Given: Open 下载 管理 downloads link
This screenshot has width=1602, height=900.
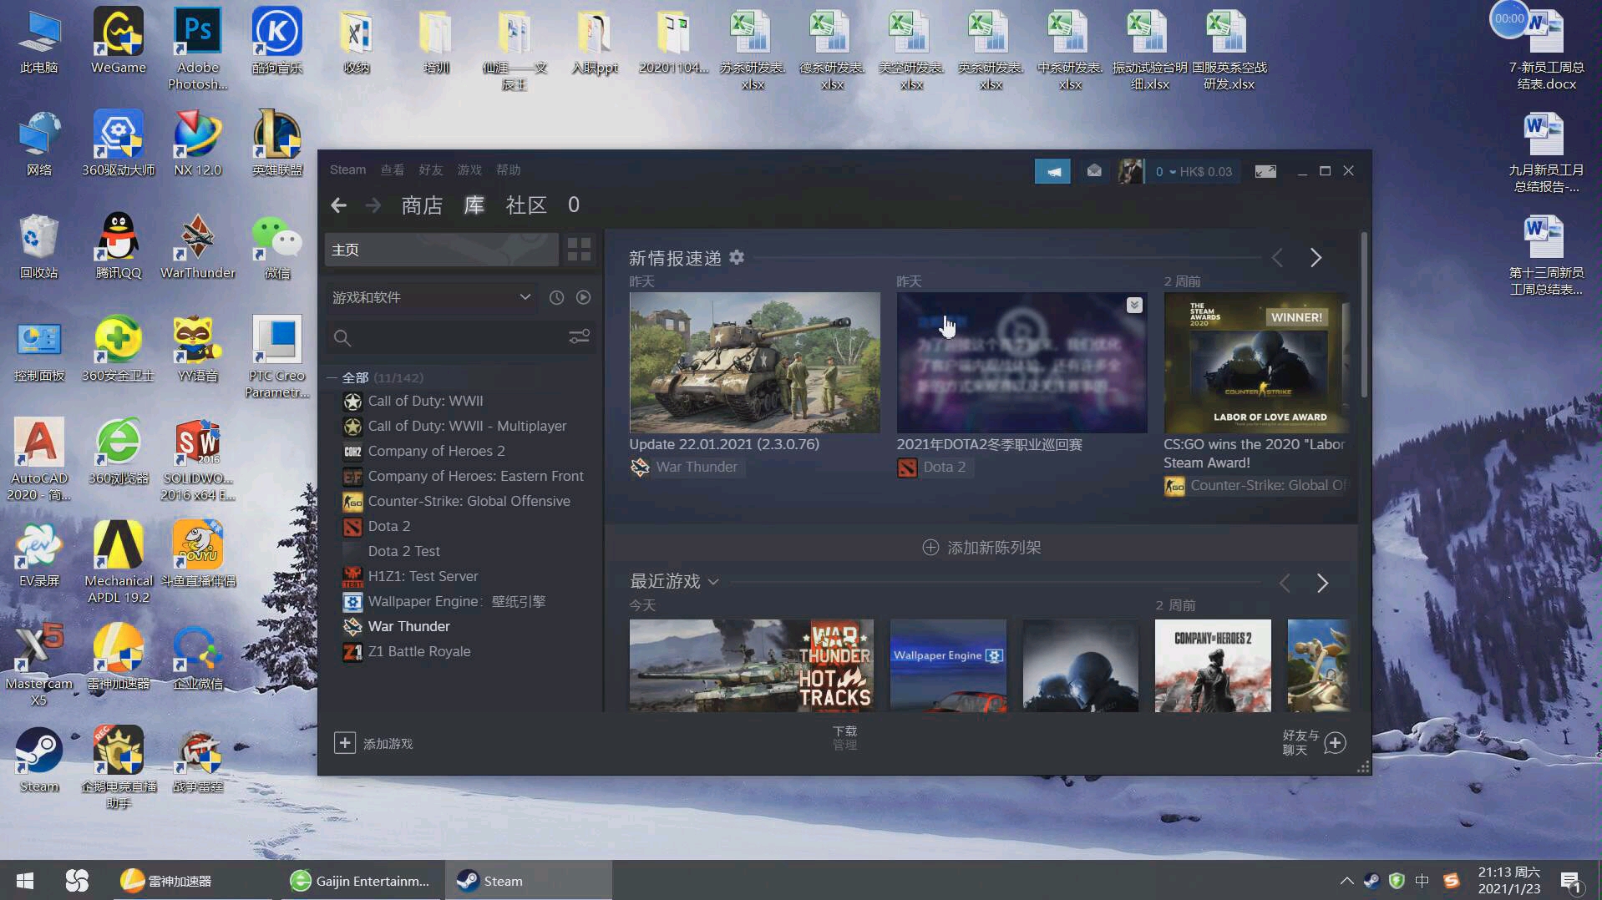Looking at the screenshot, I should coord(844,737).
